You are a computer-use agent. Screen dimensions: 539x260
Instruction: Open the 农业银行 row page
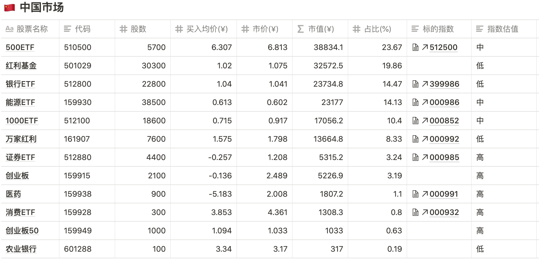(x=21, y=249)
